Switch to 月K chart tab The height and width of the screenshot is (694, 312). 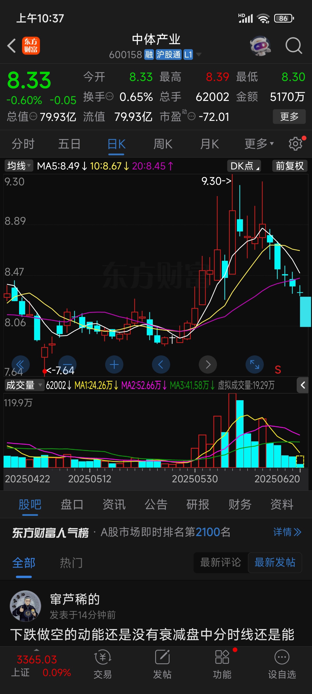210,144
